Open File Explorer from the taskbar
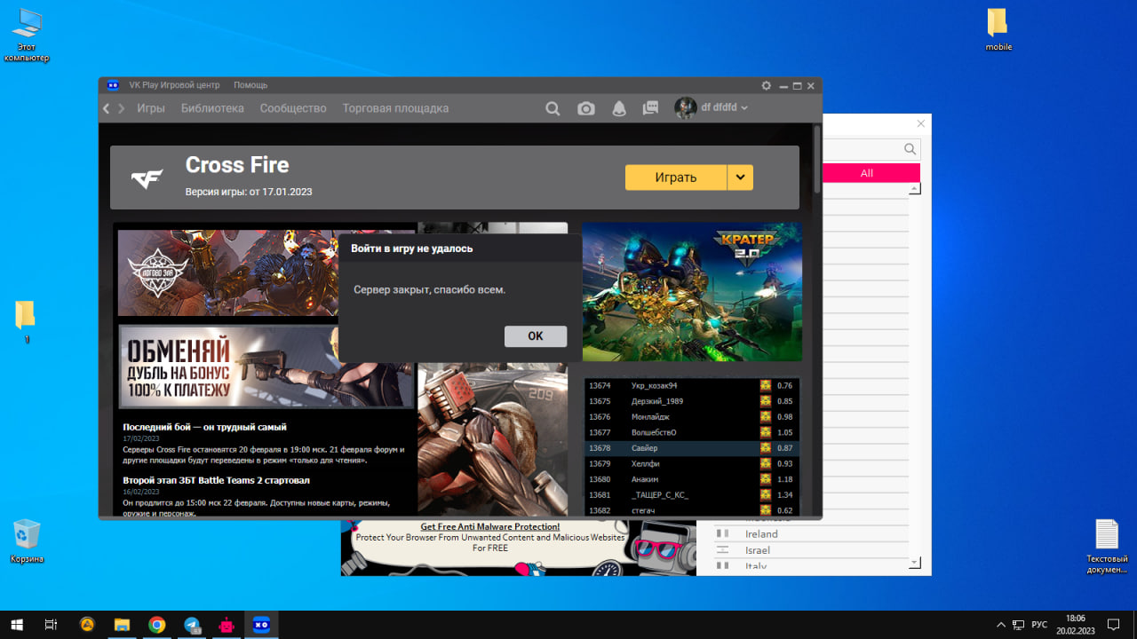Image resolution: width=1137 pixels, height=639 pixels. pyautogui.click(x=122, y=625)
